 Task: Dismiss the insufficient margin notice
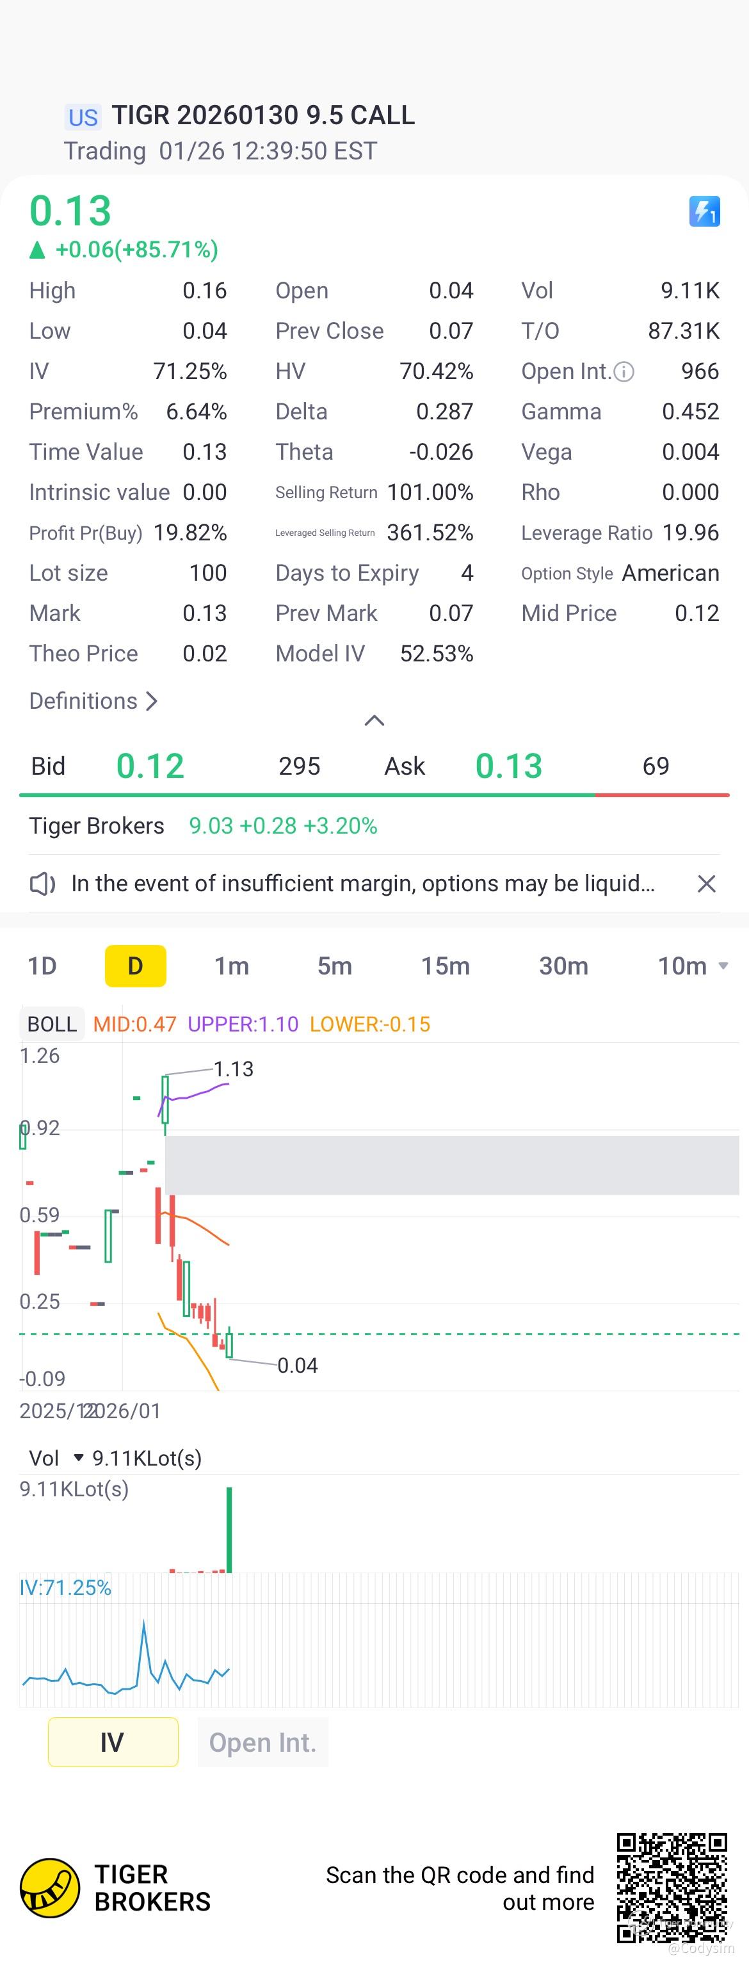pyautogui.click(x=706, y=884)
